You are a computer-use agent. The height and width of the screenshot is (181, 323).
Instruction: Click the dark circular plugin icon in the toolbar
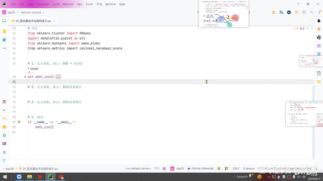click(x=289, y=12)
